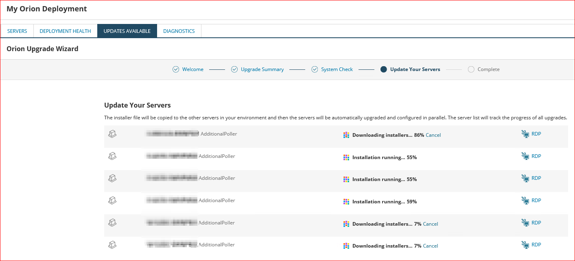575x261 pixels.
Task: Click the Complete wizard step label
Action: point(488,69)
